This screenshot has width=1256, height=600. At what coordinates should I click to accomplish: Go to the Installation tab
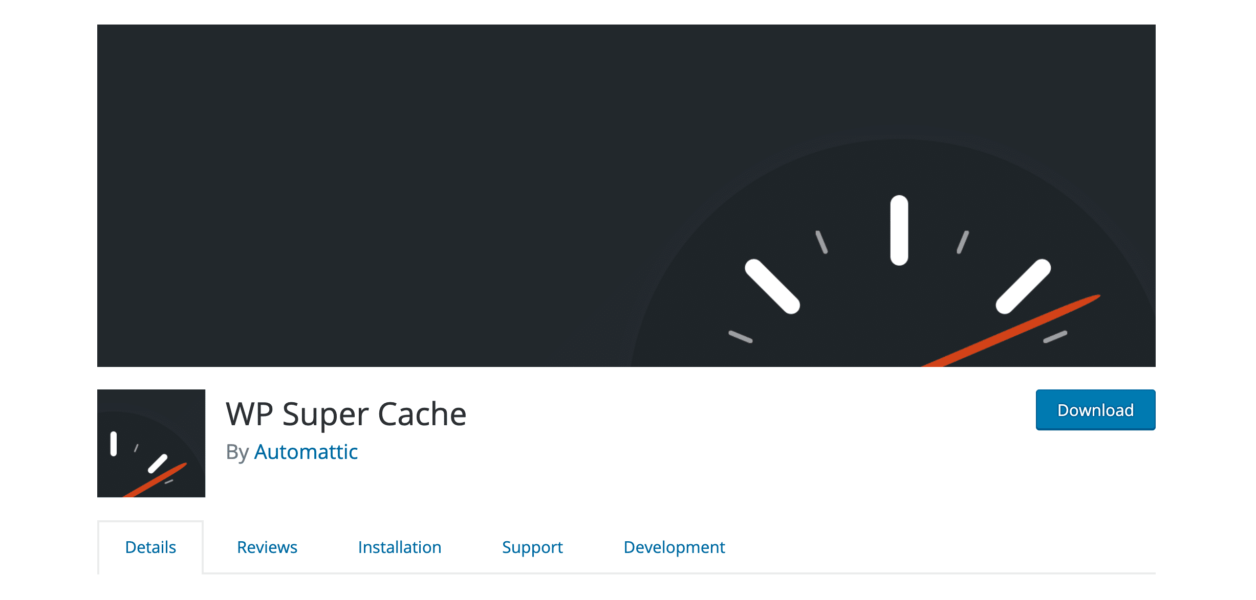(x=399, y=547)
